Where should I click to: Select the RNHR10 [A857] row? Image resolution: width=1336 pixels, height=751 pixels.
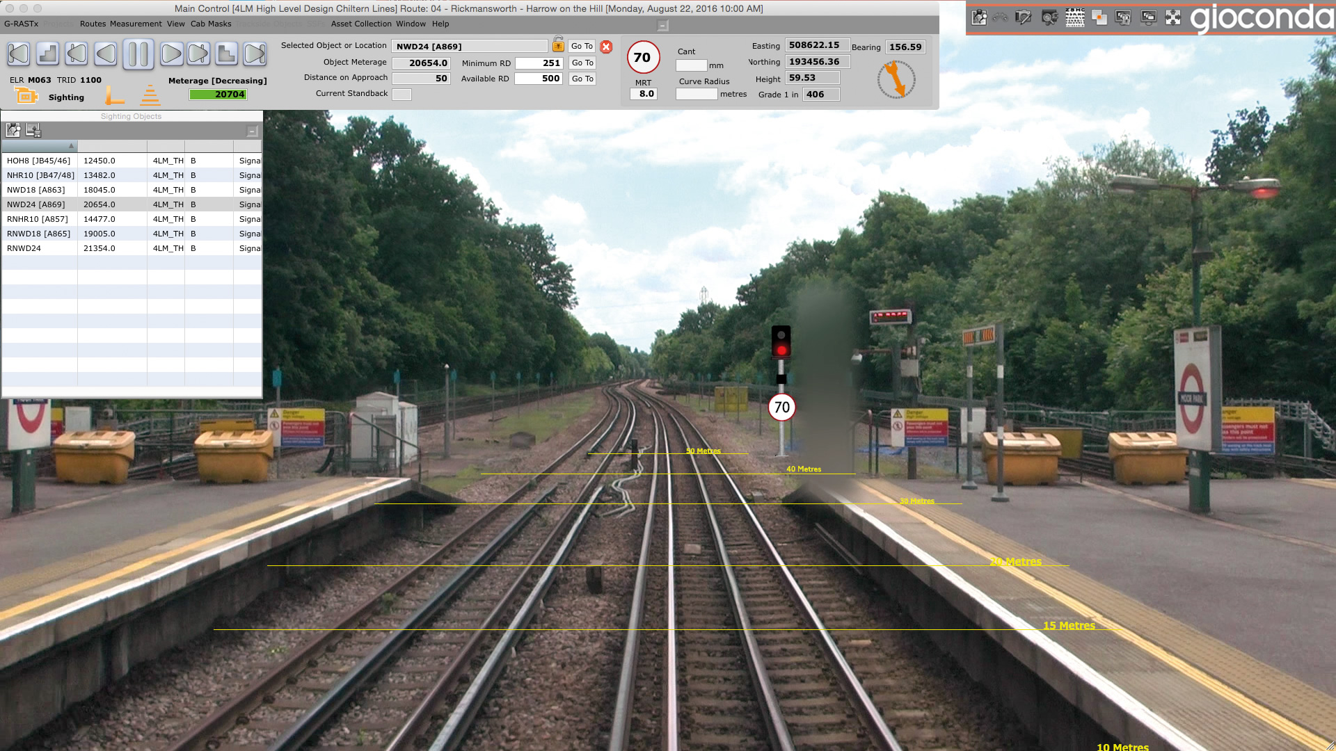click(38, 219)
